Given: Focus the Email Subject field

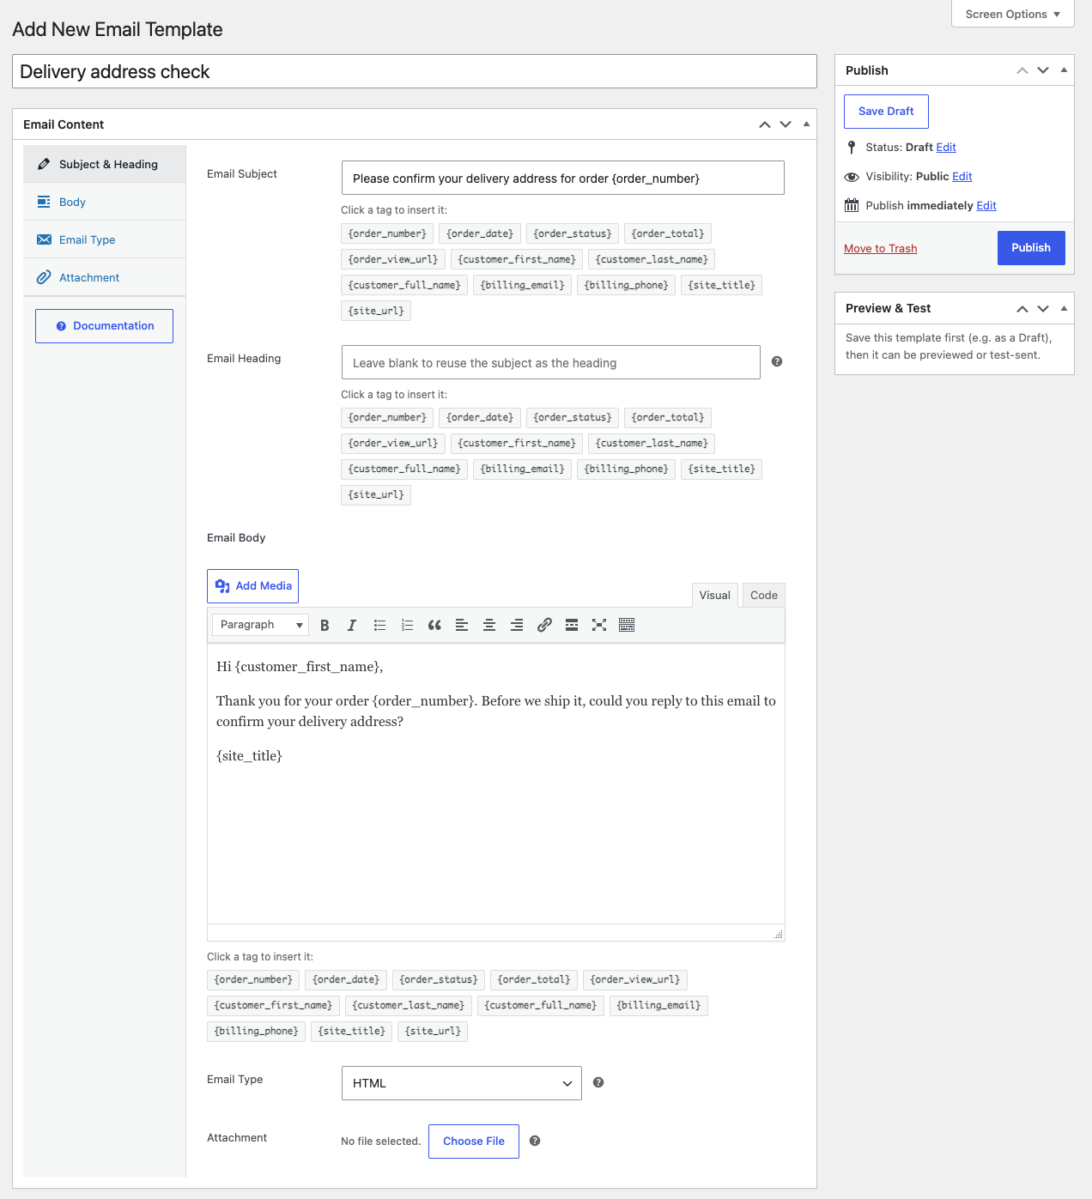Looking at the screenshot, I should (563, 178).
